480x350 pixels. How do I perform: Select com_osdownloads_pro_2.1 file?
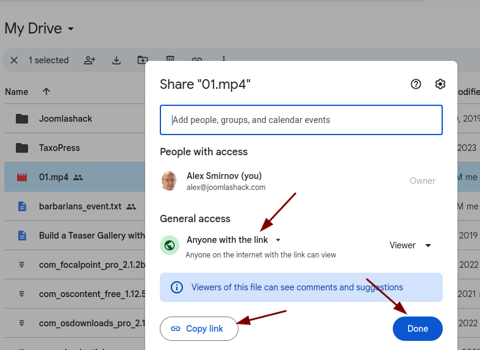92,323
